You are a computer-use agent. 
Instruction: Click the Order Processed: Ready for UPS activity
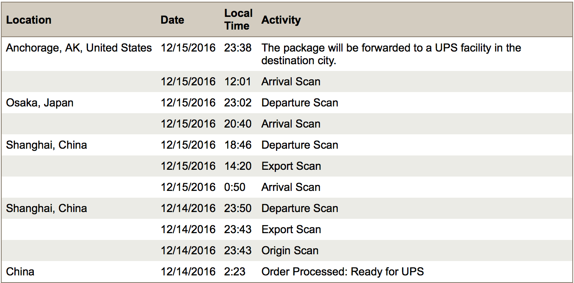pos(342,272)
